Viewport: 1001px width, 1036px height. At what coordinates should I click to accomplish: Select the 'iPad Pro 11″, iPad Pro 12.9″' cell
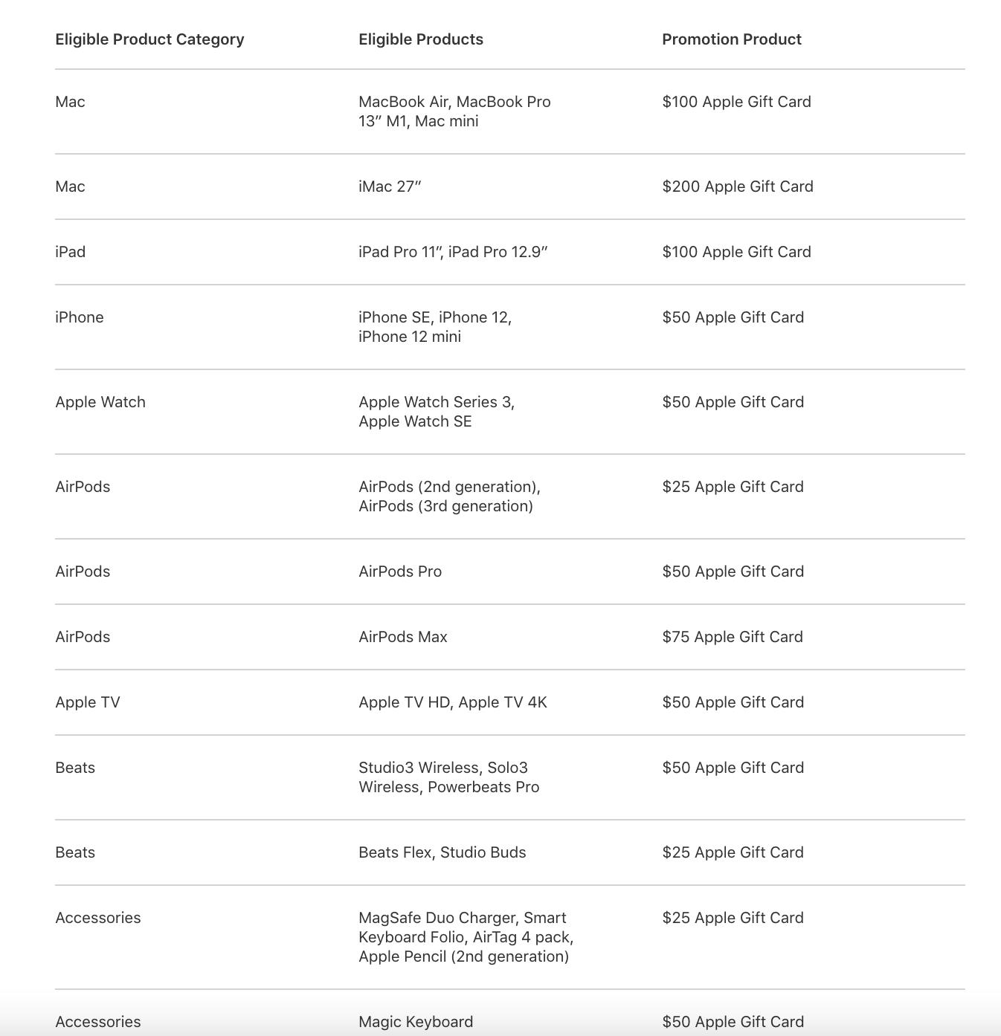(453, 252)
